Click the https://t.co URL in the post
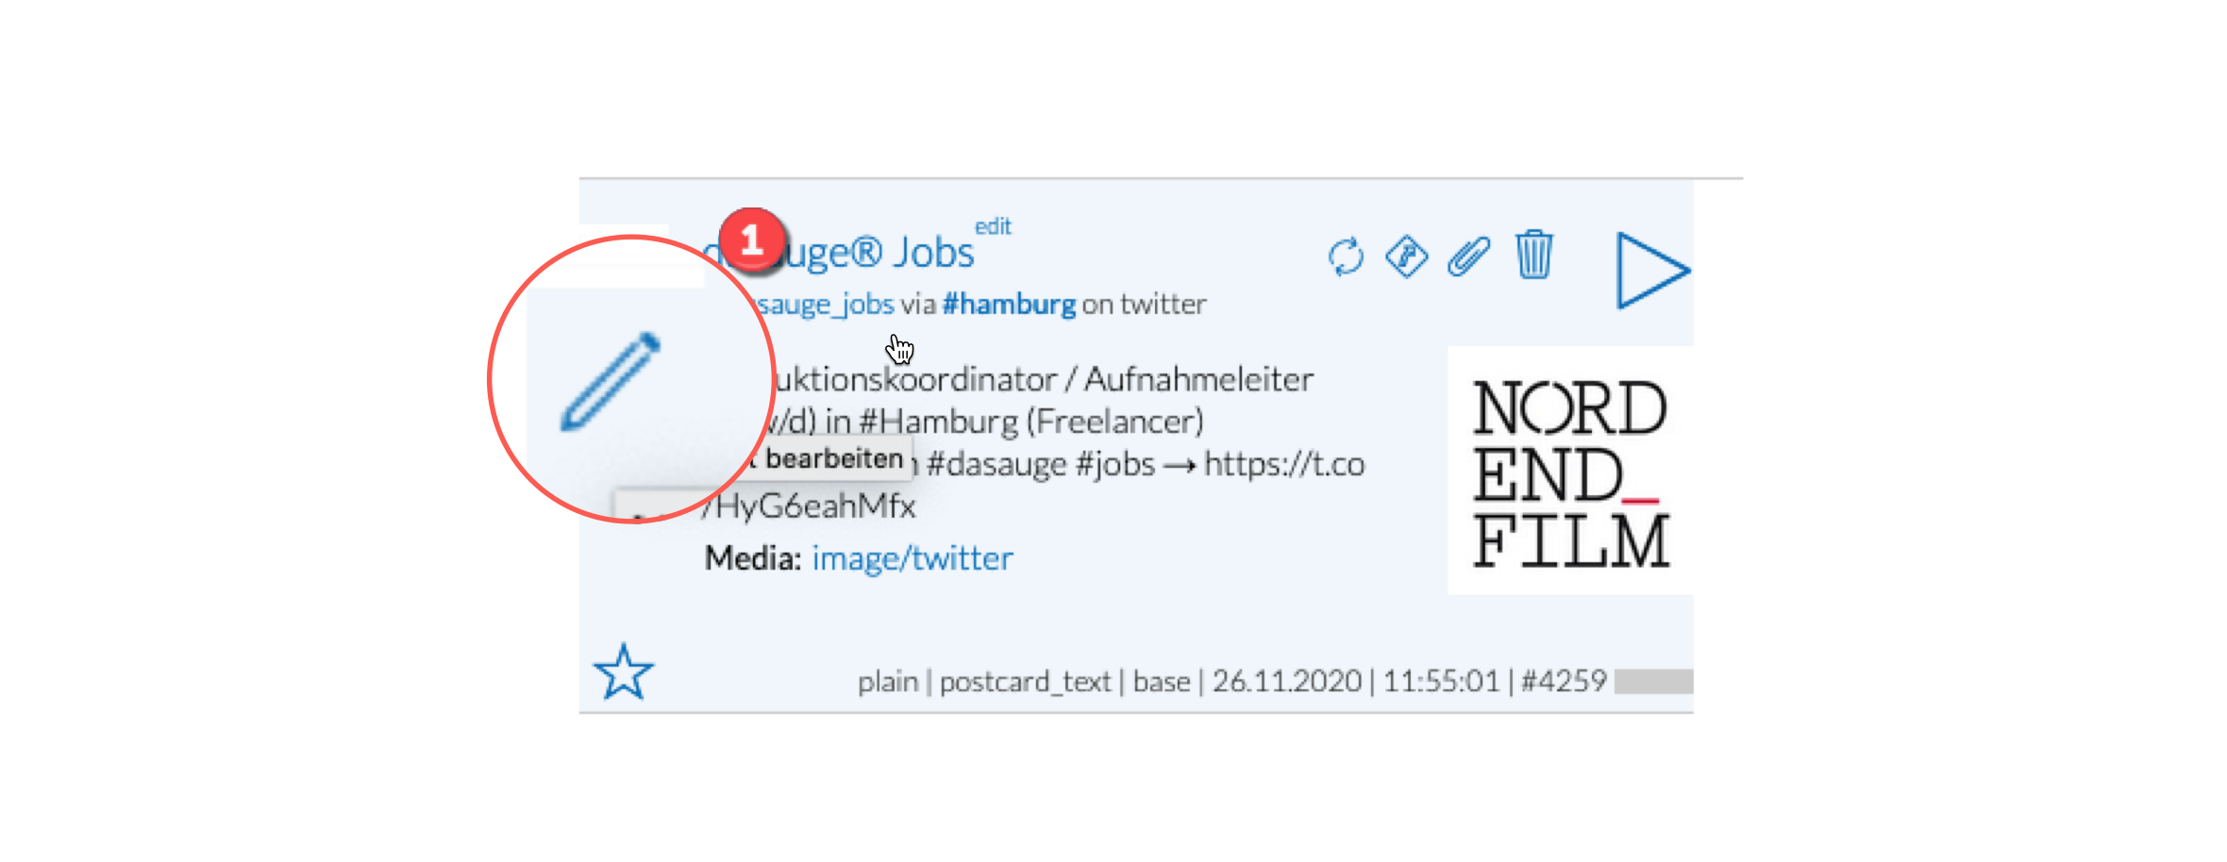 [x=1284, y=464]
